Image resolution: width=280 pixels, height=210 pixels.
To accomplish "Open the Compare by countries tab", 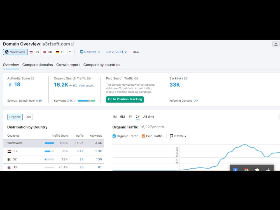I will click(x=102, y=65).
